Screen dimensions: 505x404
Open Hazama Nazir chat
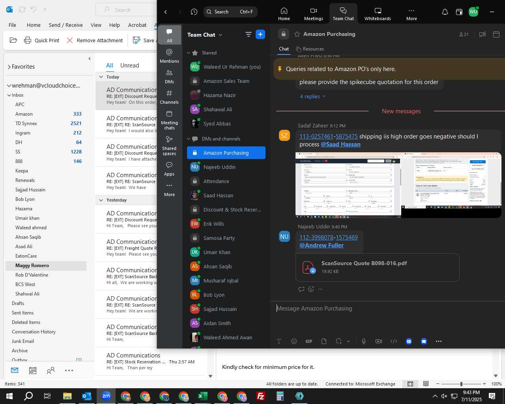226,95
